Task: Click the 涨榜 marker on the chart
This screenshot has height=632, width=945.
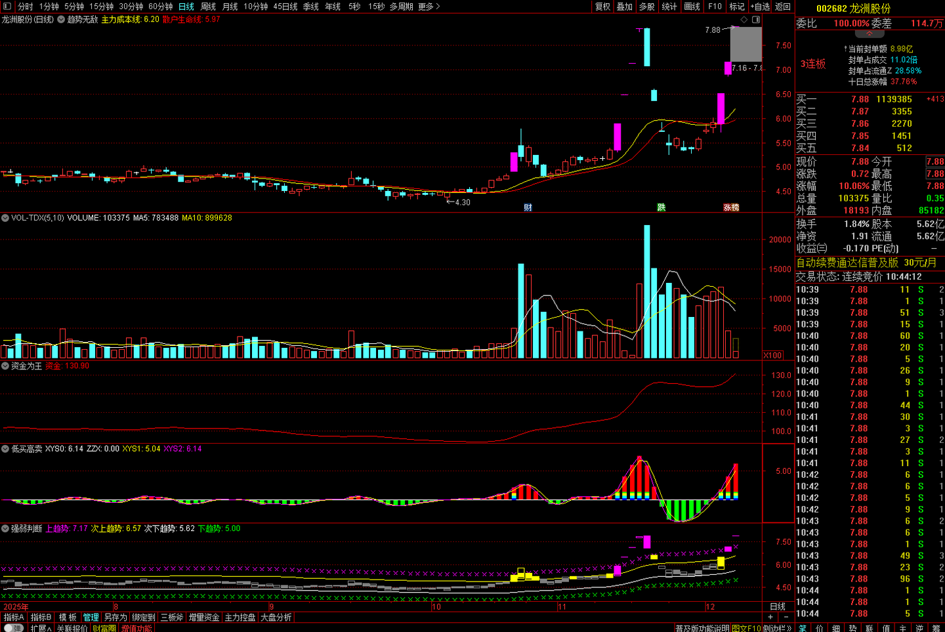Action: 731,207
